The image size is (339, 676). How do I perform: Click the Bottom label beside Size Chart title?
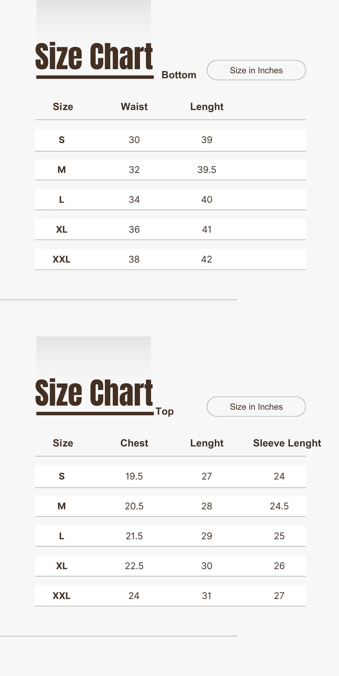coord(179,75)
